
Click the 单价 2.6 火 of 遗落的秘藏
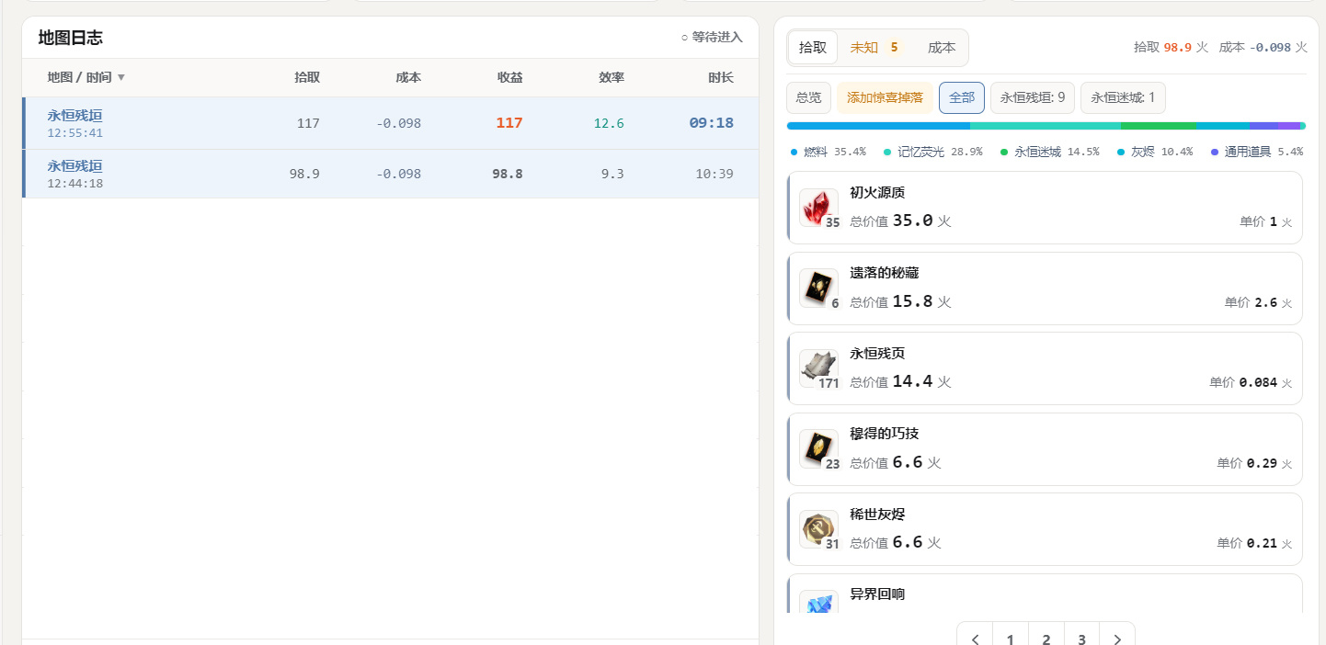pos(1259,302)
